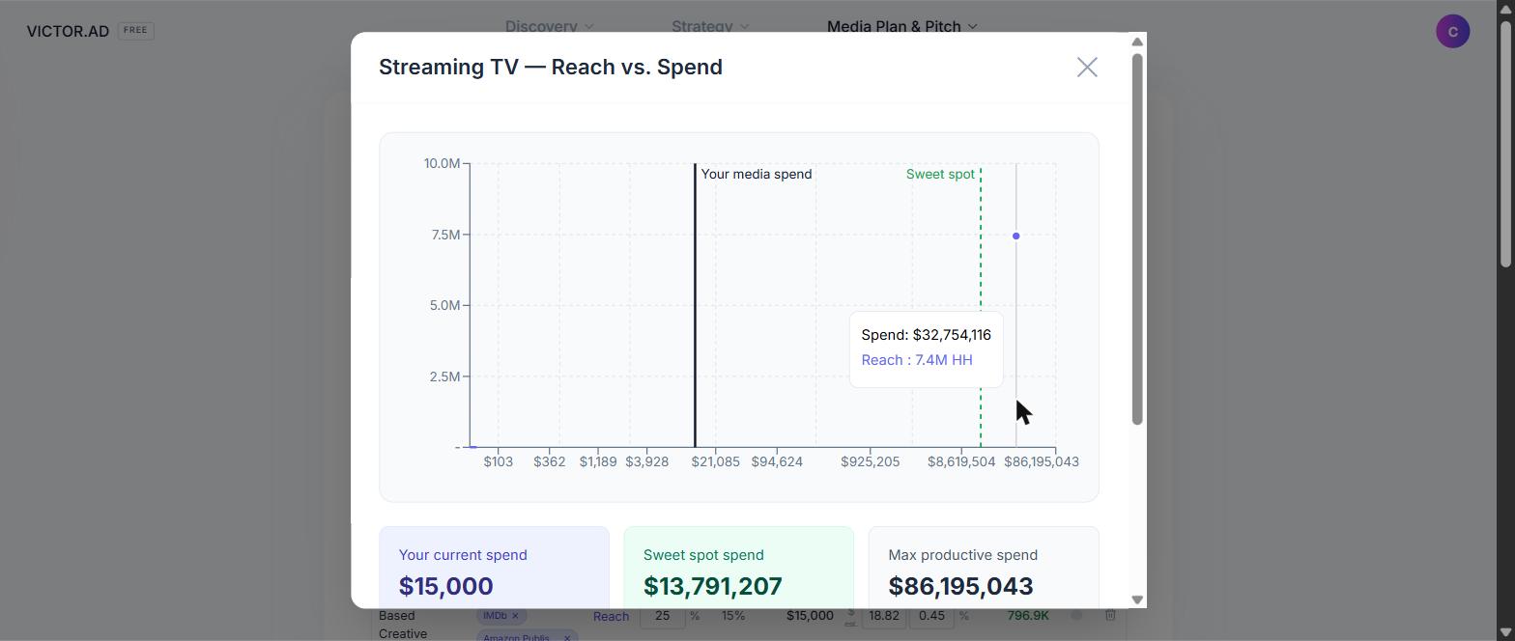1515x641 pixels.
Task: Click the Reach : 7.4M HH tooltip text
Action: (x=917, y=360)
